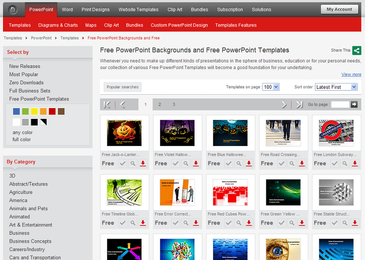Pick the green color swatch
The width and height of the screenshot is (365, 260).
25,112
